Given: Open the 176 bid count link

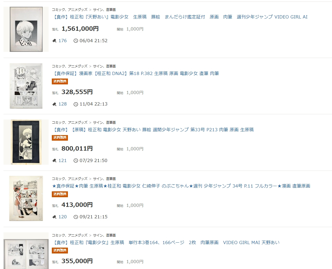Looking at the screenshot, I should point(62,41).
